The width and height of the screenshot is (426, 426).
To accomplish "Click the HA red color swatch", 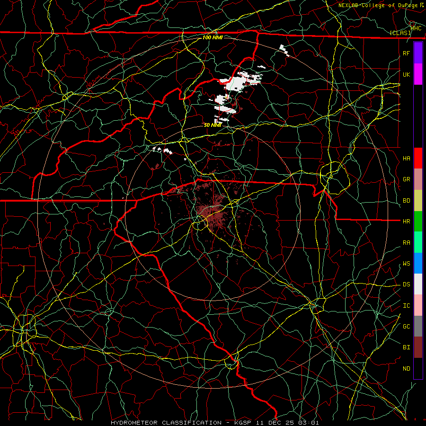I will coord(418,158).
